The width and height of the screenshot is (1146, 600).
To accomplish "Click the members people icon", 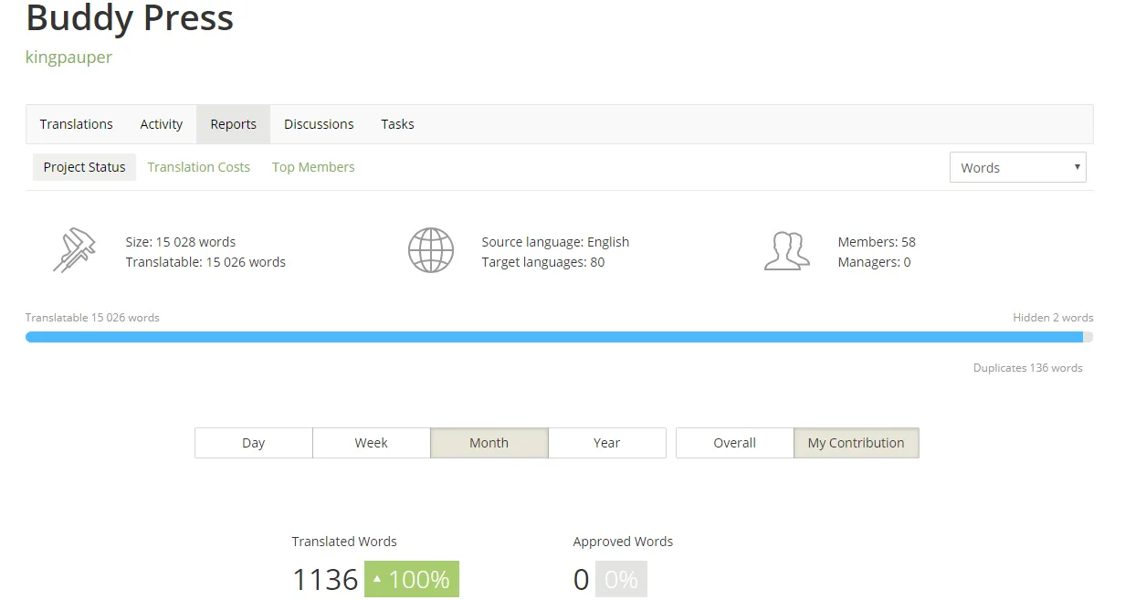I will coord(786,250).
